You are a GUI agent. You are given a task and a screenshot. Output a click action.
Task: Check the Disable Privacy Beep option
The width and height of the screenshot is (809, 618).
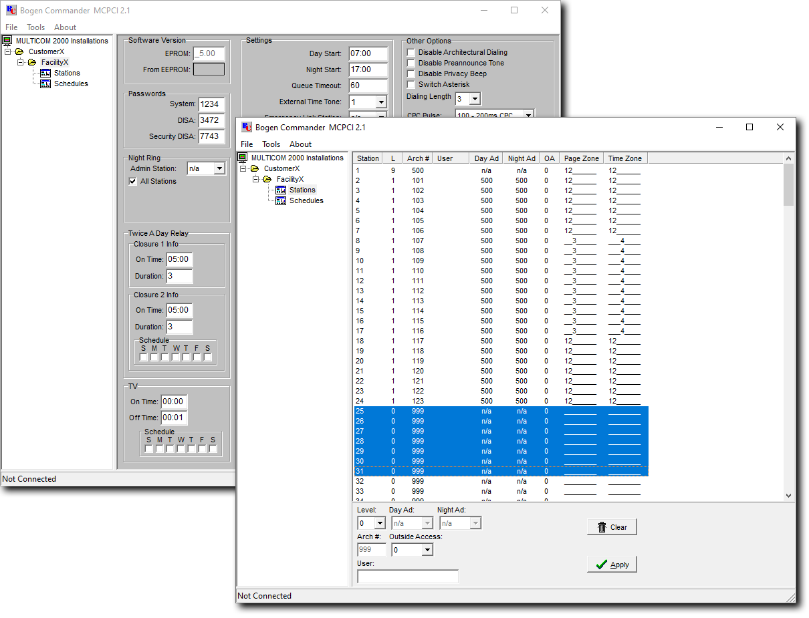[x=411, y=73]
